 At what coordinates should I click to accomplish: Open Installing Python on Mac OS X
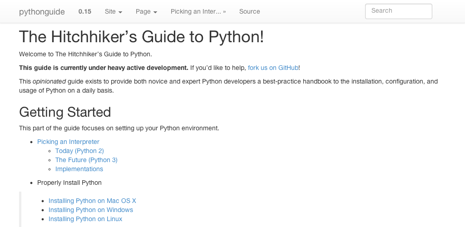(x=92, y=201)
